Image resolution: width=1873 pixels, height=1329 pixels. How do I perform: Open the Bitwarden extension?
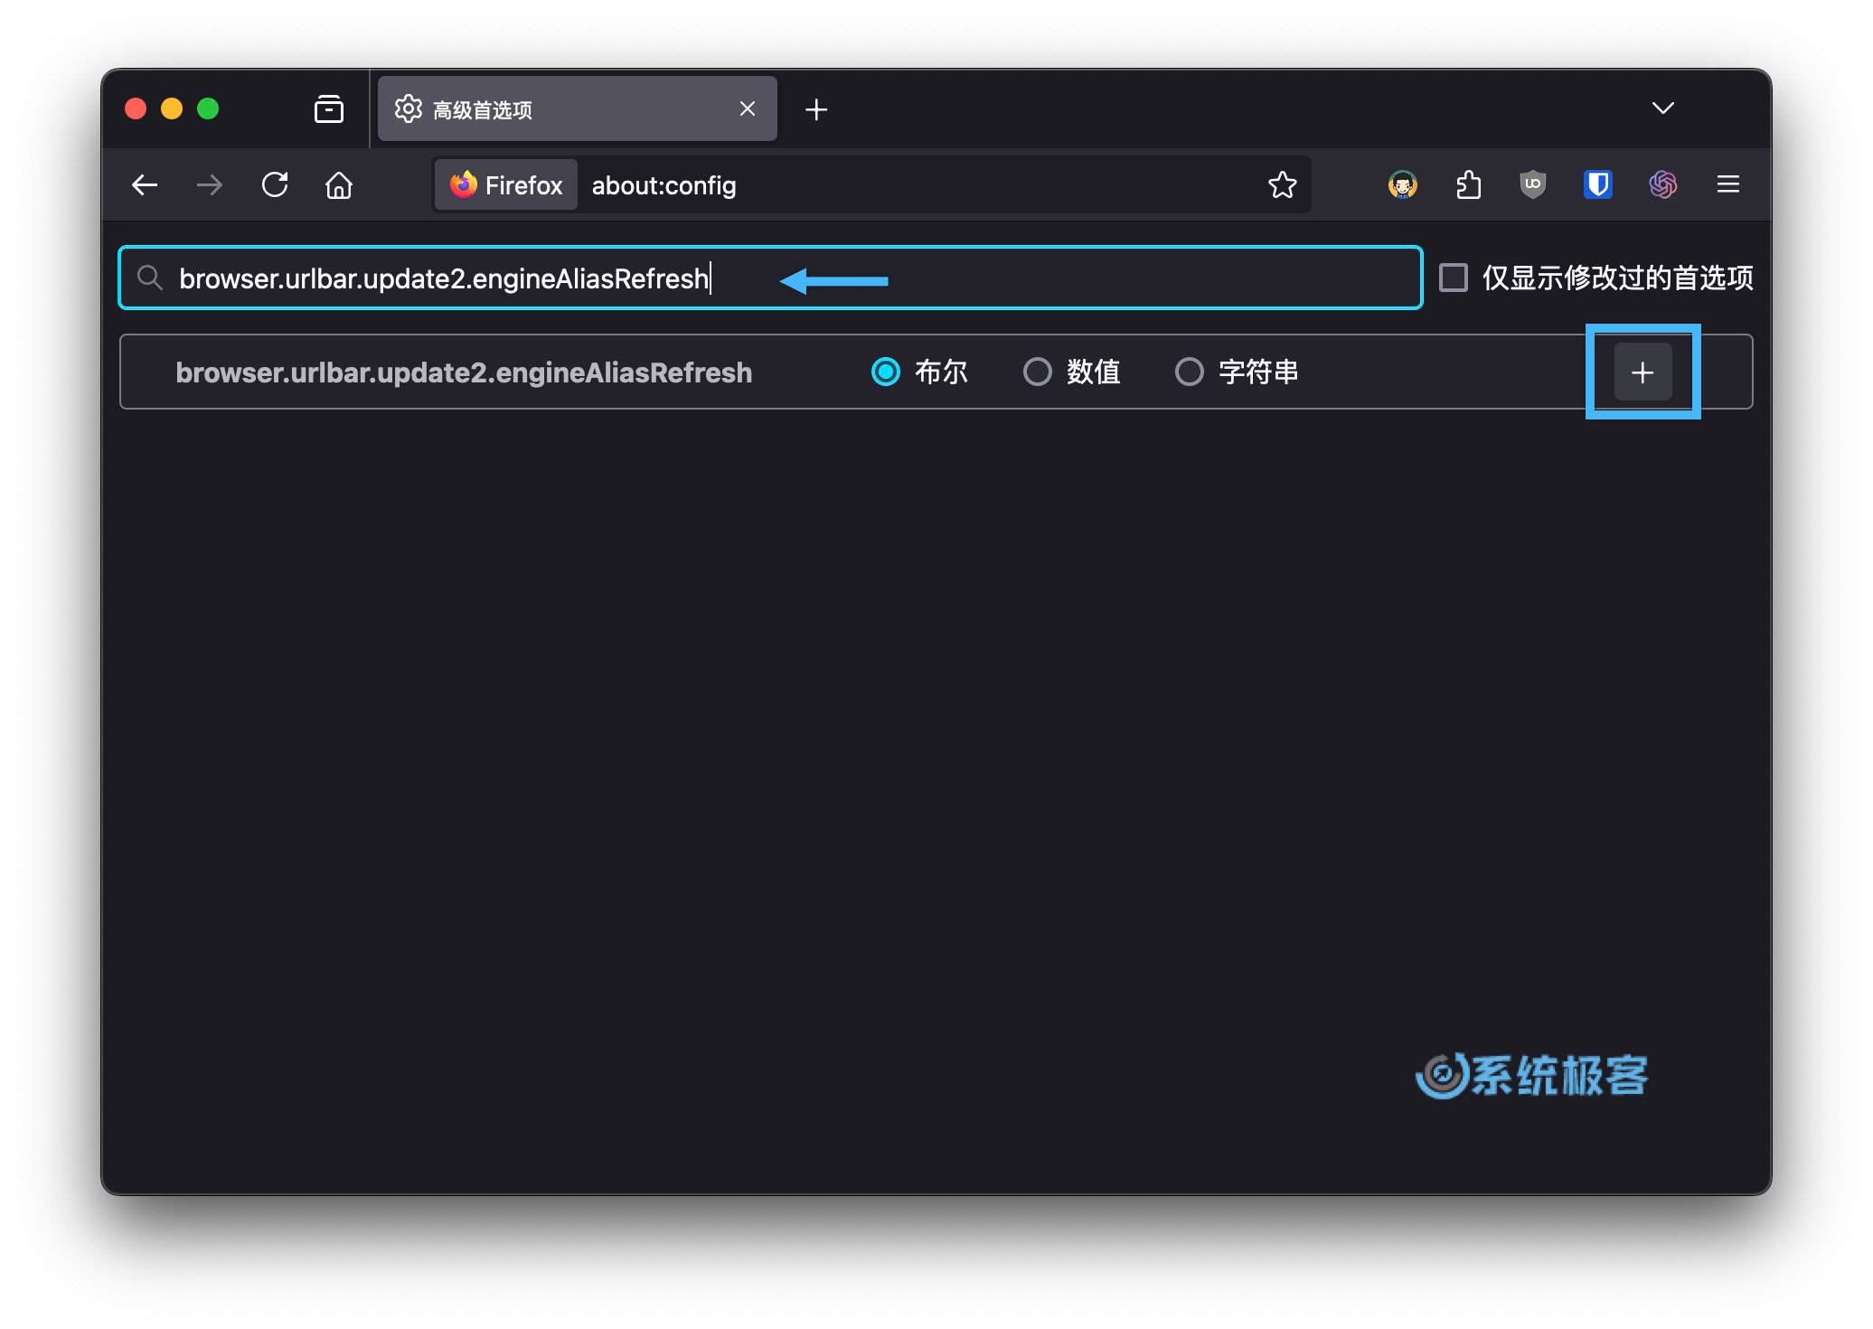tap(1598, 185)
